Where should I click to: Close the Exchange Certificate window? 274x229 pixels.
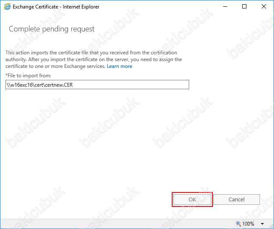coord(264,7)
